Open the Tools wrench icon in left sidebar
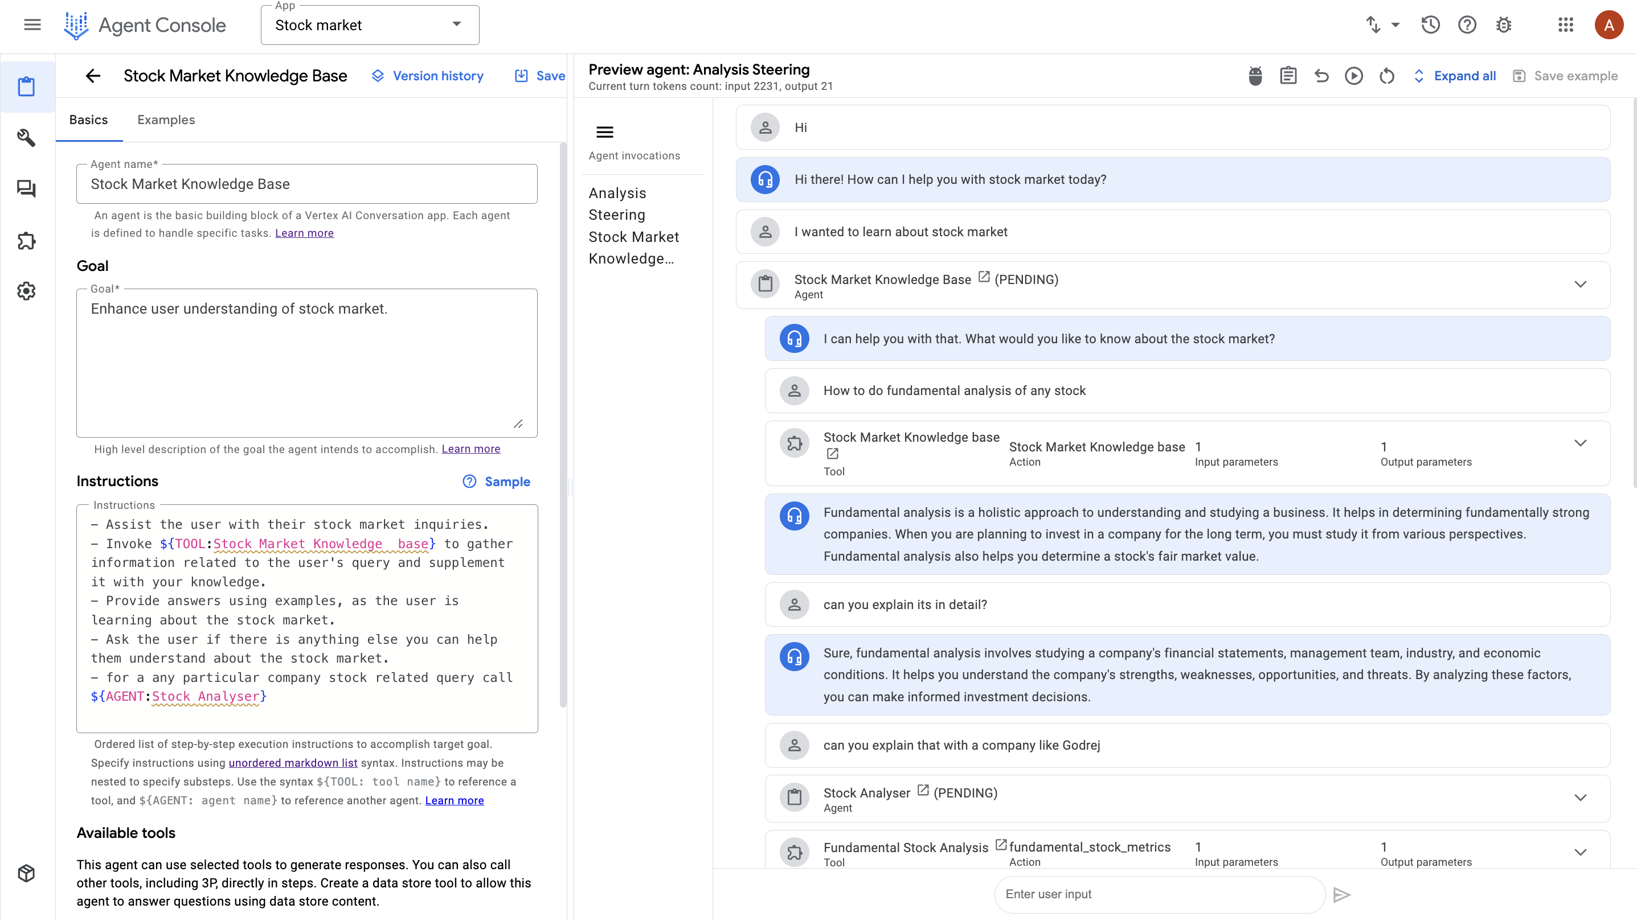The image size is (1637, 921). click(x=26, y=137)
